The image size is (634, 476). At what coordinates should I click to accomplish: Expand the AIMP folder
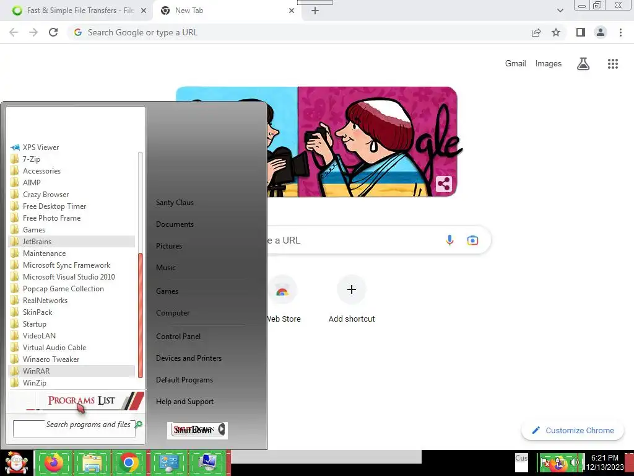click(72, 183)
